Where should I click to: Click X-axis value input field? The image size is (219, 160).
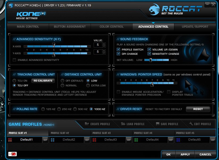[98, 45]
